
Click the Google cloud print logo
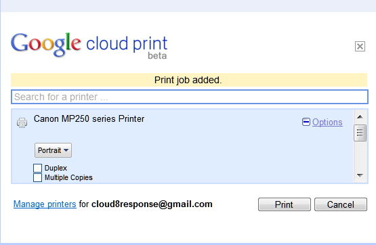click(x=89, y=45)
